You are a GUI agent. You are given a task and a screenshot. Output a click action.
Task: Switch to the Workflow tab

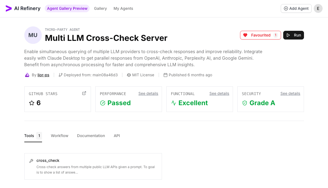tap(60, 135)
